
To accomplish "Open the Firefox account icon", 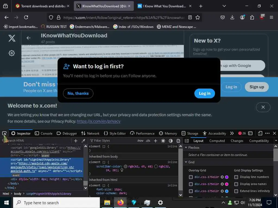I will (242, 17).
